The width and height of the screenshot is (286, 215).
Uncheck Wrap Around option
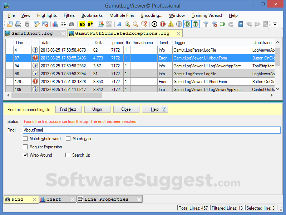(x=25, y=155)
